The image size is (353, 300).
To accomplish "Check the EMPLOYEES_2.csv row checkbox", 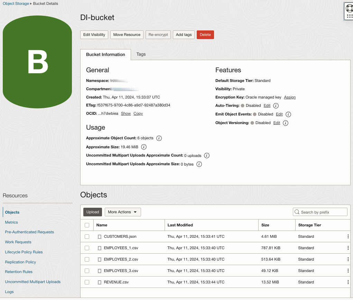I will [x=87, y=259].
